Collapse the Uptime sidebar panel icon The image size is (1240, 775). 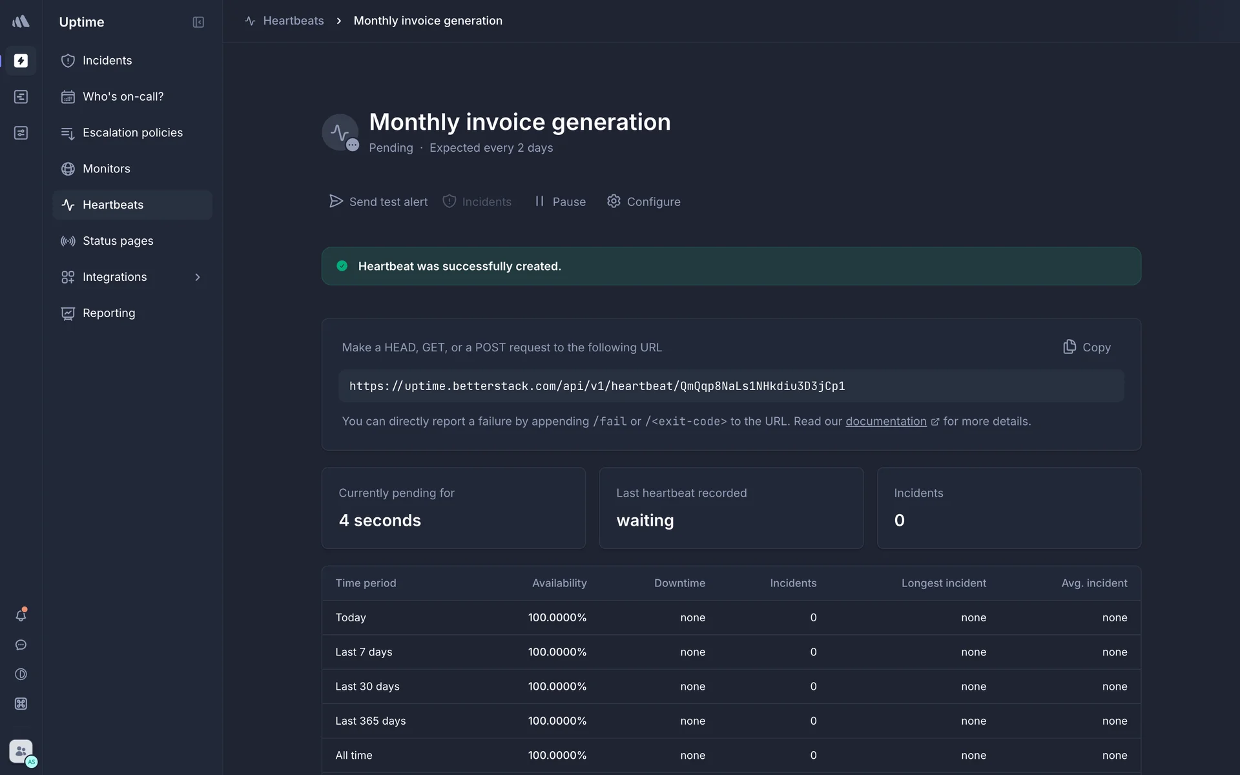pos(198,22)
